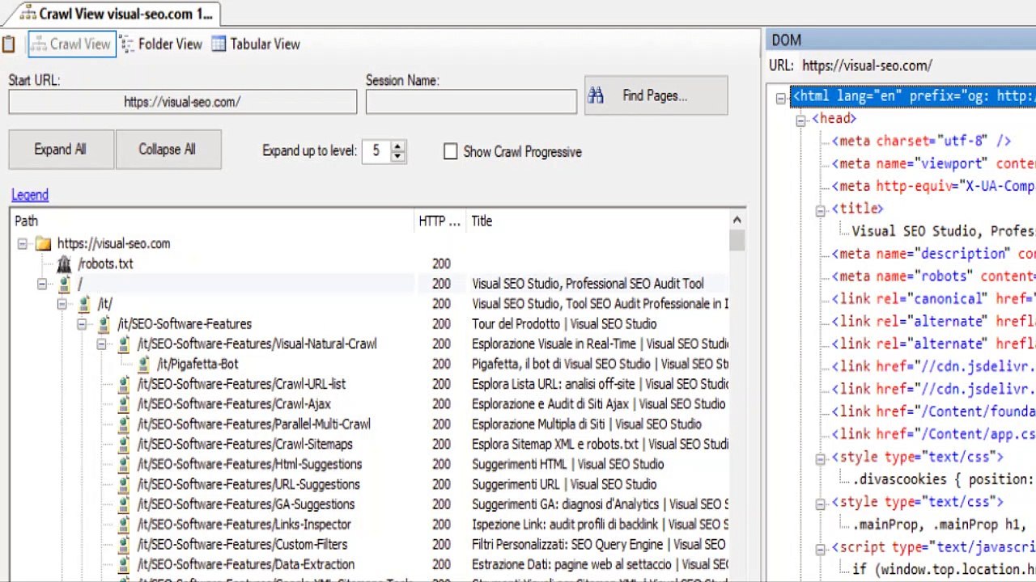Collapse the title node in DOM tree
1036x582 pixels.
click(820, 210)
